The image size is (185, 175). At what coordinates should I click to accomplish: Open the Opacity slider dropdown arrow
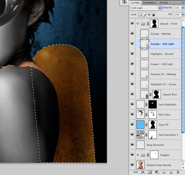coord(183,8)
